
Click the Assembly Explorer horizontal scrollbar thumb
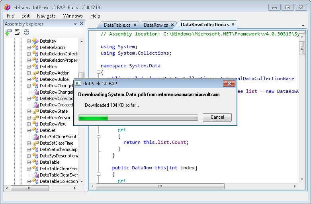(x=30, y=188)
